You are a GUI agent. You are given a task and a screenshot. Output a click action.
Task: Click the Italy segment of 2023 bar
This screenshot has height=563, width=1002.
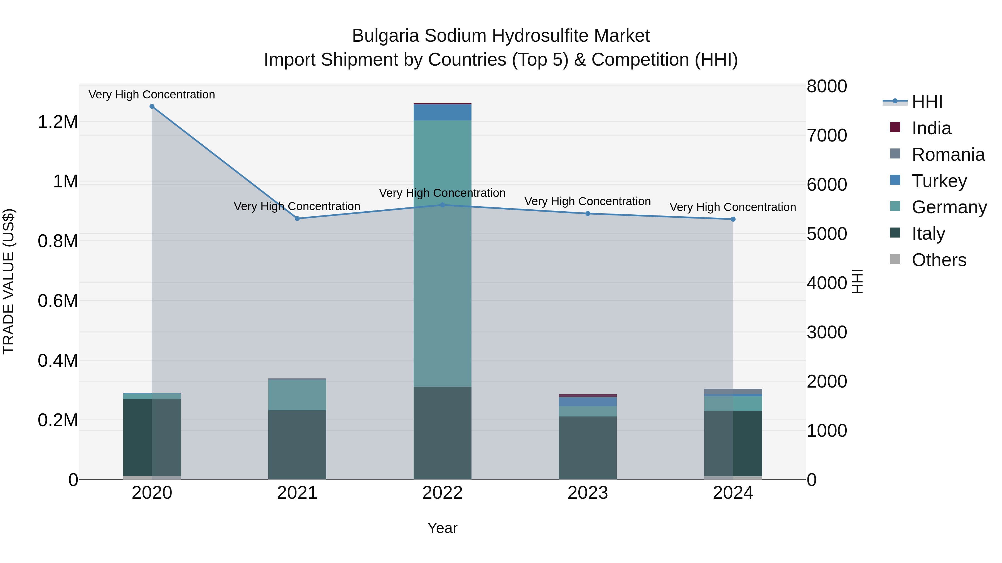point(588,448)
